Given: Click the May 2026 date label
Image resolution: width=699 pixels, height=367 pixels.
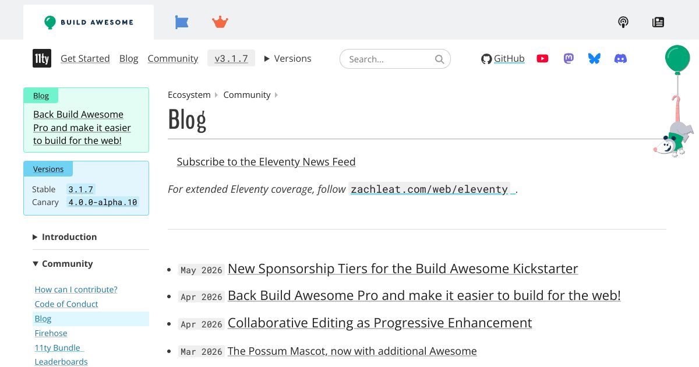Looking at the screenshot, I should [202, 270].
